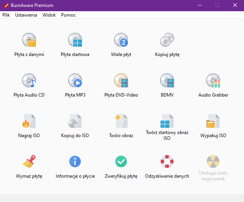Open the Odzyskiwanie danych lifebuoy icon
244x202 pixels.
point(167,161)
